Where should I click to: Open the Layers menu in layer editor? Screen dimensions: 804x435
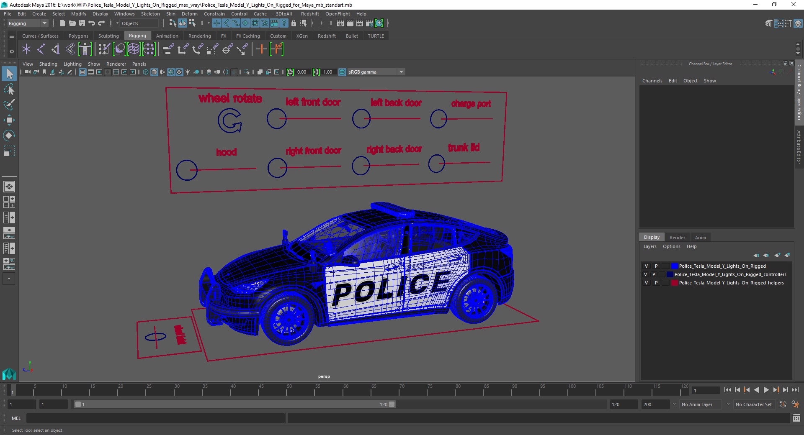tap(650, 246)
